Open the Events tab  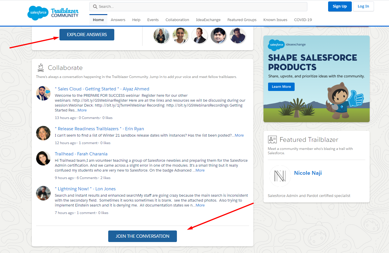click(153, 20)
